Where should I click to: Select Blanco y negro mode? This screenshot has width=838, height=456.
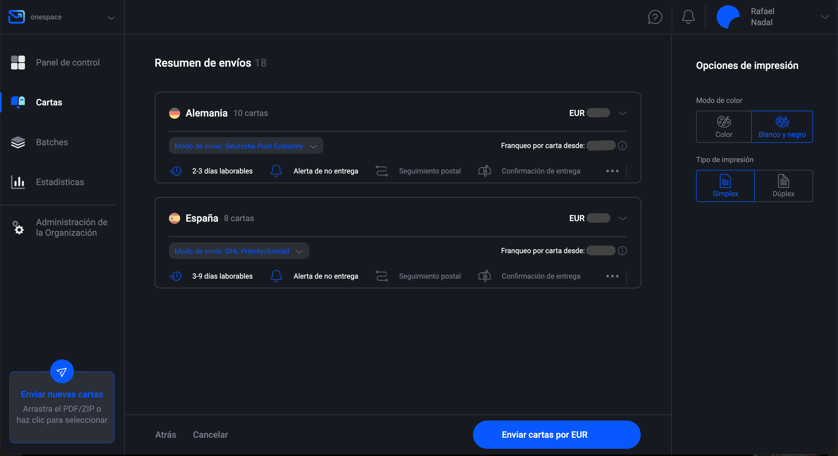tap(782, 127)
